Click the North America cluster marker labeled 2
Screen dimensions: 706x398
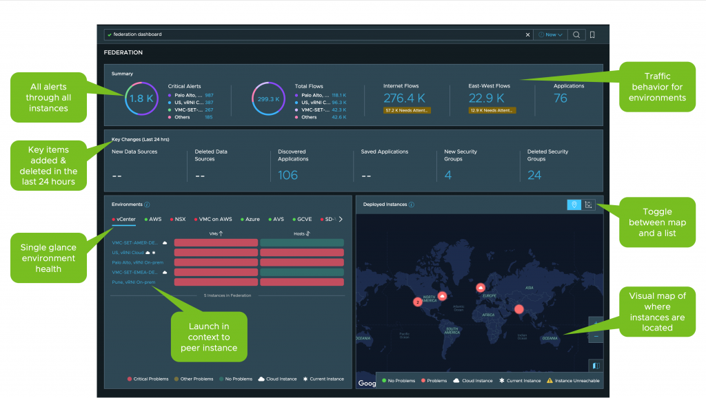[417, 302]
